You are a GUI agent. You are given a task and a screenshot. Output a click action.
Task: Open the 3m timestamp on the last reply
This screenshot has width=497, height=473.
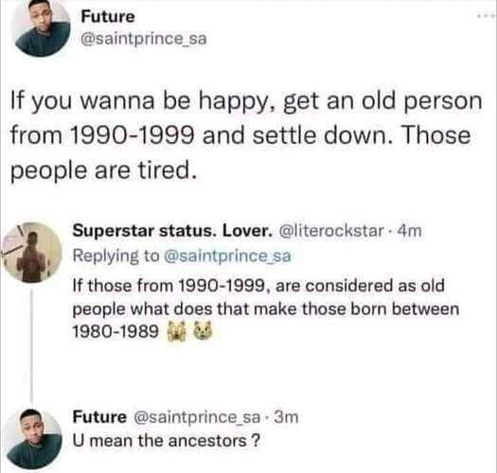(x=286, y=417)
